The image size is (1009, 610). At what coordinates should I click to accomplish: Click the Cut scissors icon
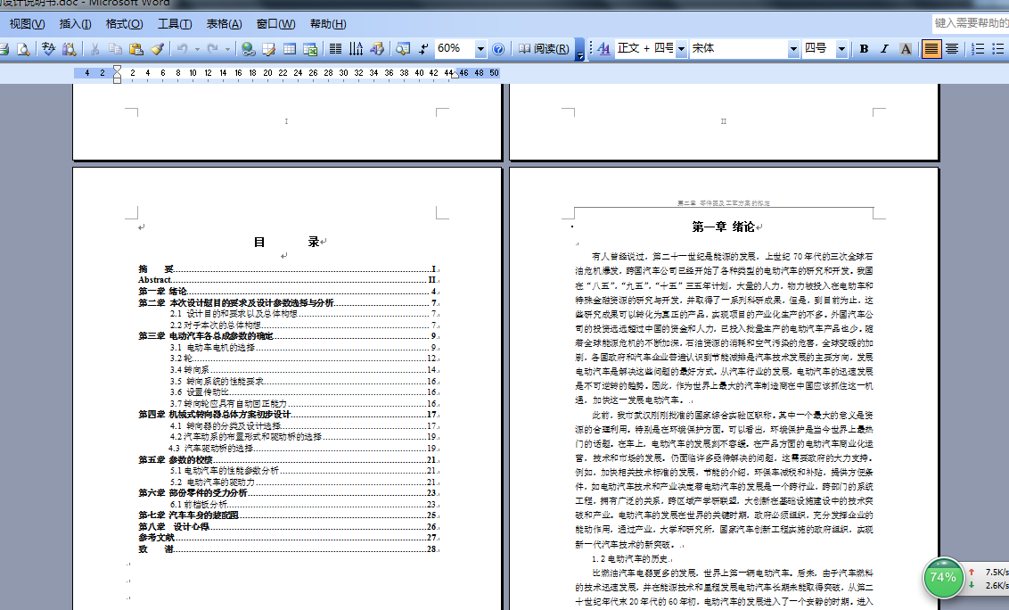pos(94,49)
